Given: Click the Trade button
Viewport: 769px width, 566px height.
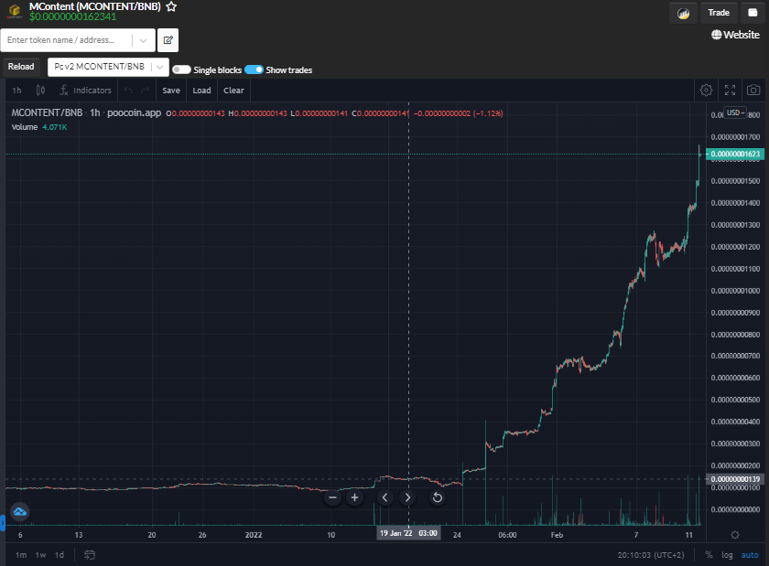Looking at the screenshot, I should (x=719, y=13).
